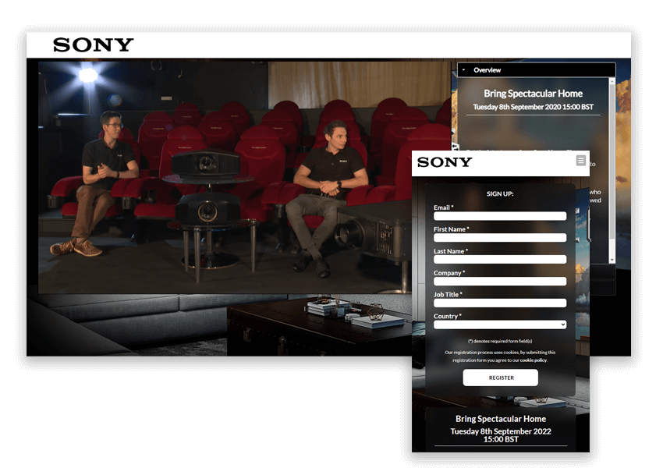Click the Overview scrollbar's down arrow
The width and height of the screenshot is (663, 468).
tap(612, 260)
